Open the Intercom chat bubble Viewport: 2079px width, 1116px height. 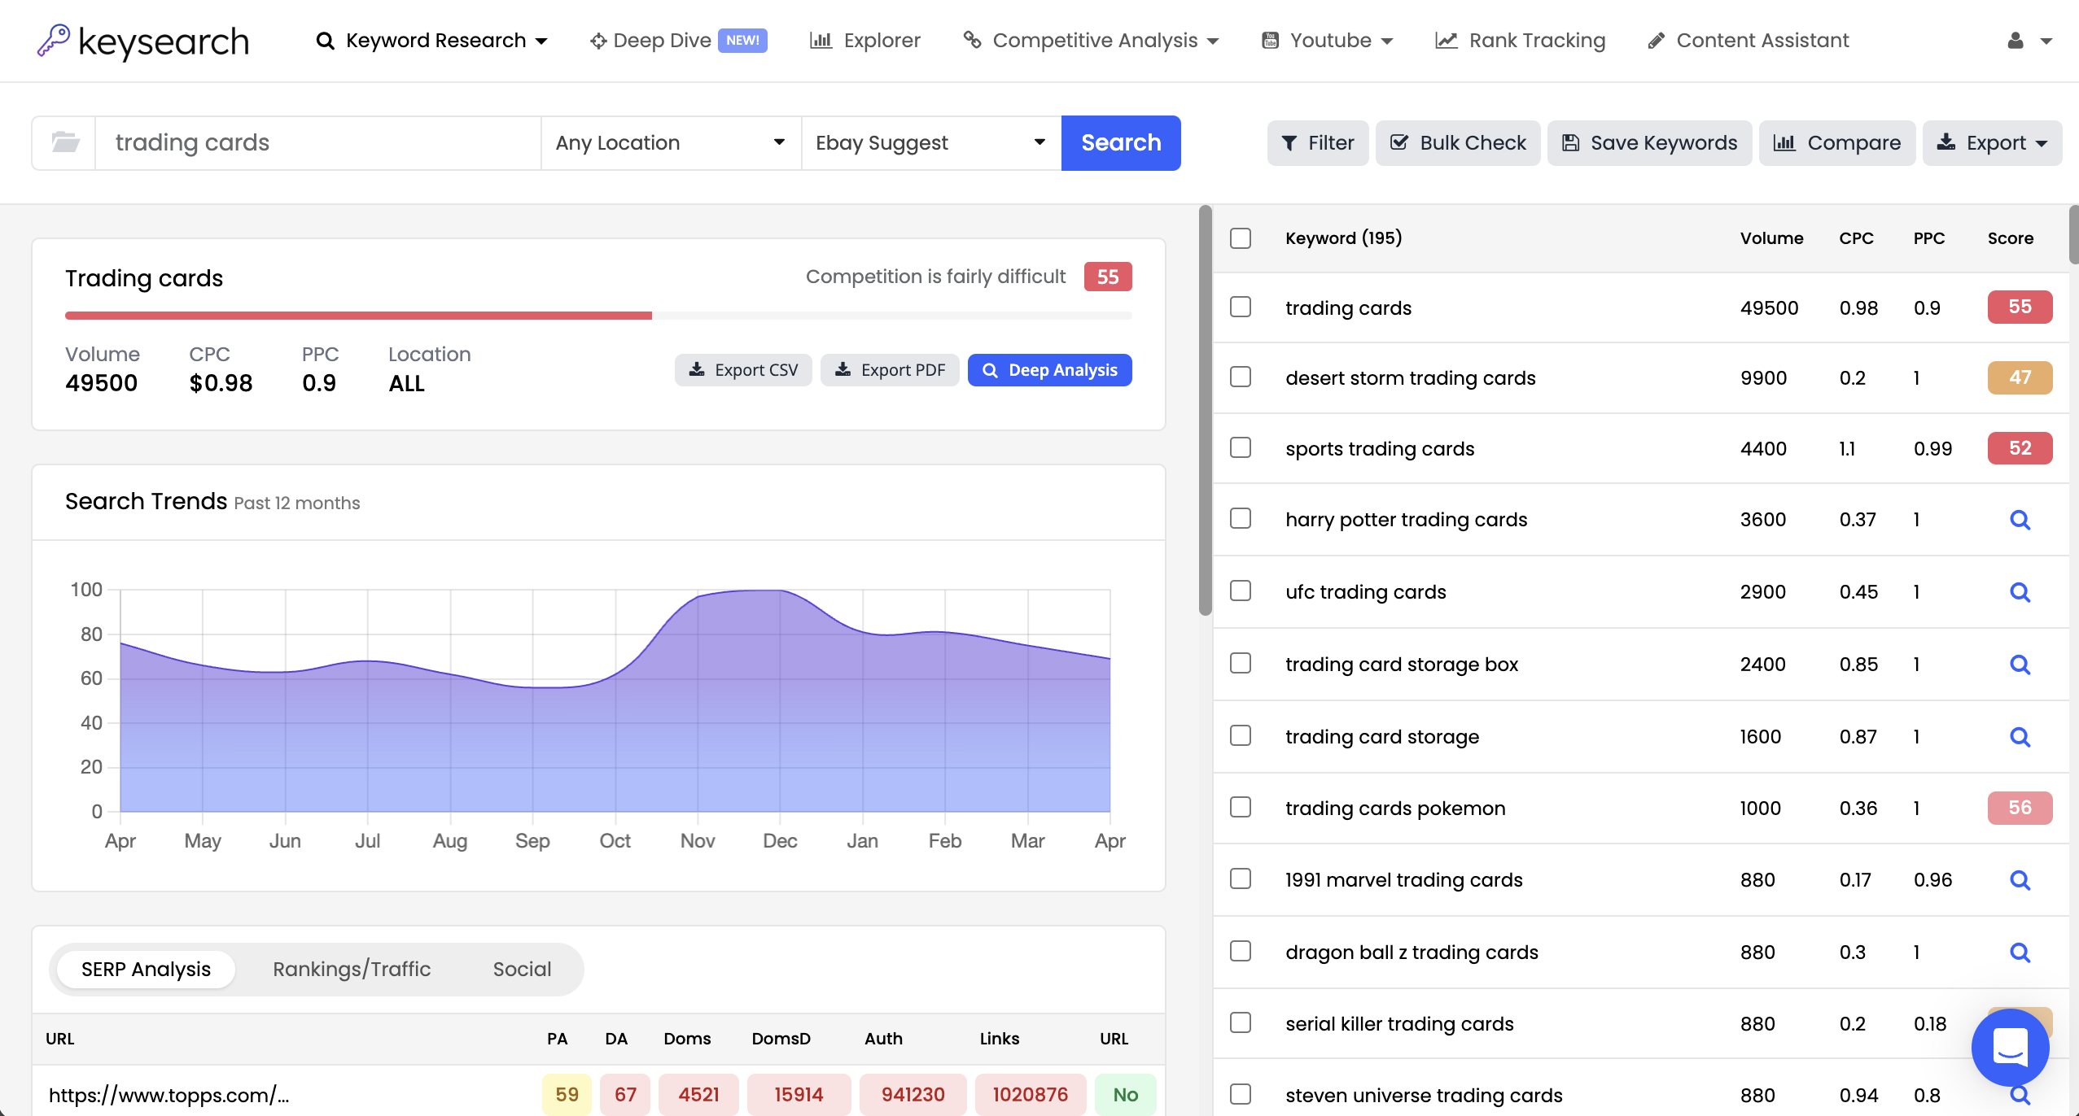click(x=2010, y=1048)
